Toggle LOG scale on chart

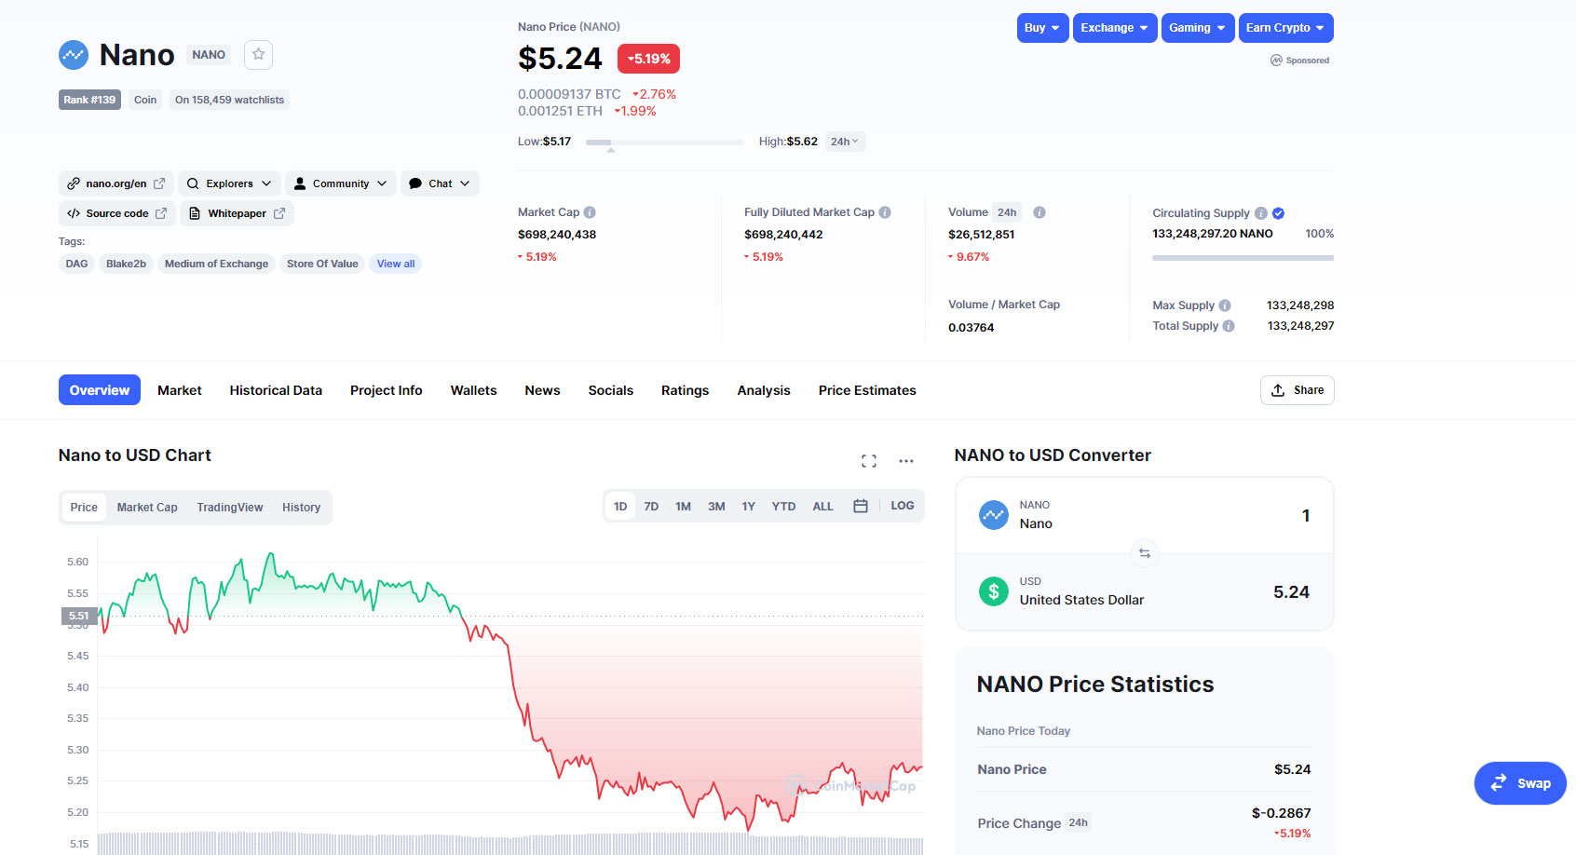[902, 506]
